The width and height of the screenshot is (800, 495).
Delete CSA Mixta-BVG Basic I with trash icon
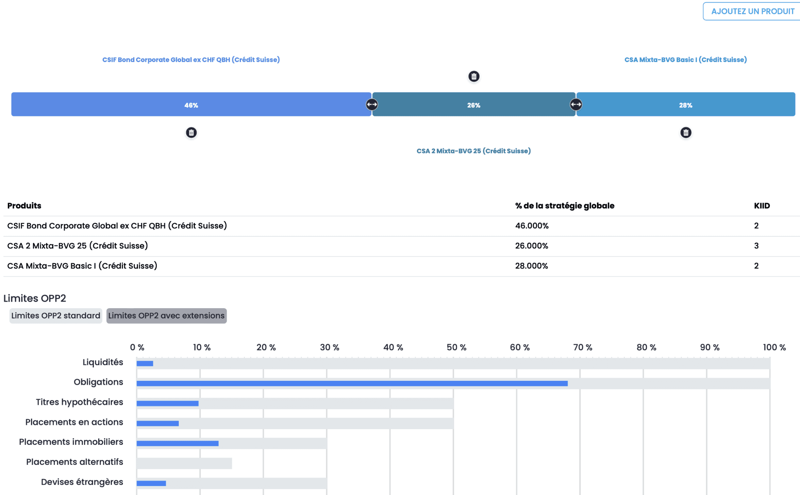[686, 133]
